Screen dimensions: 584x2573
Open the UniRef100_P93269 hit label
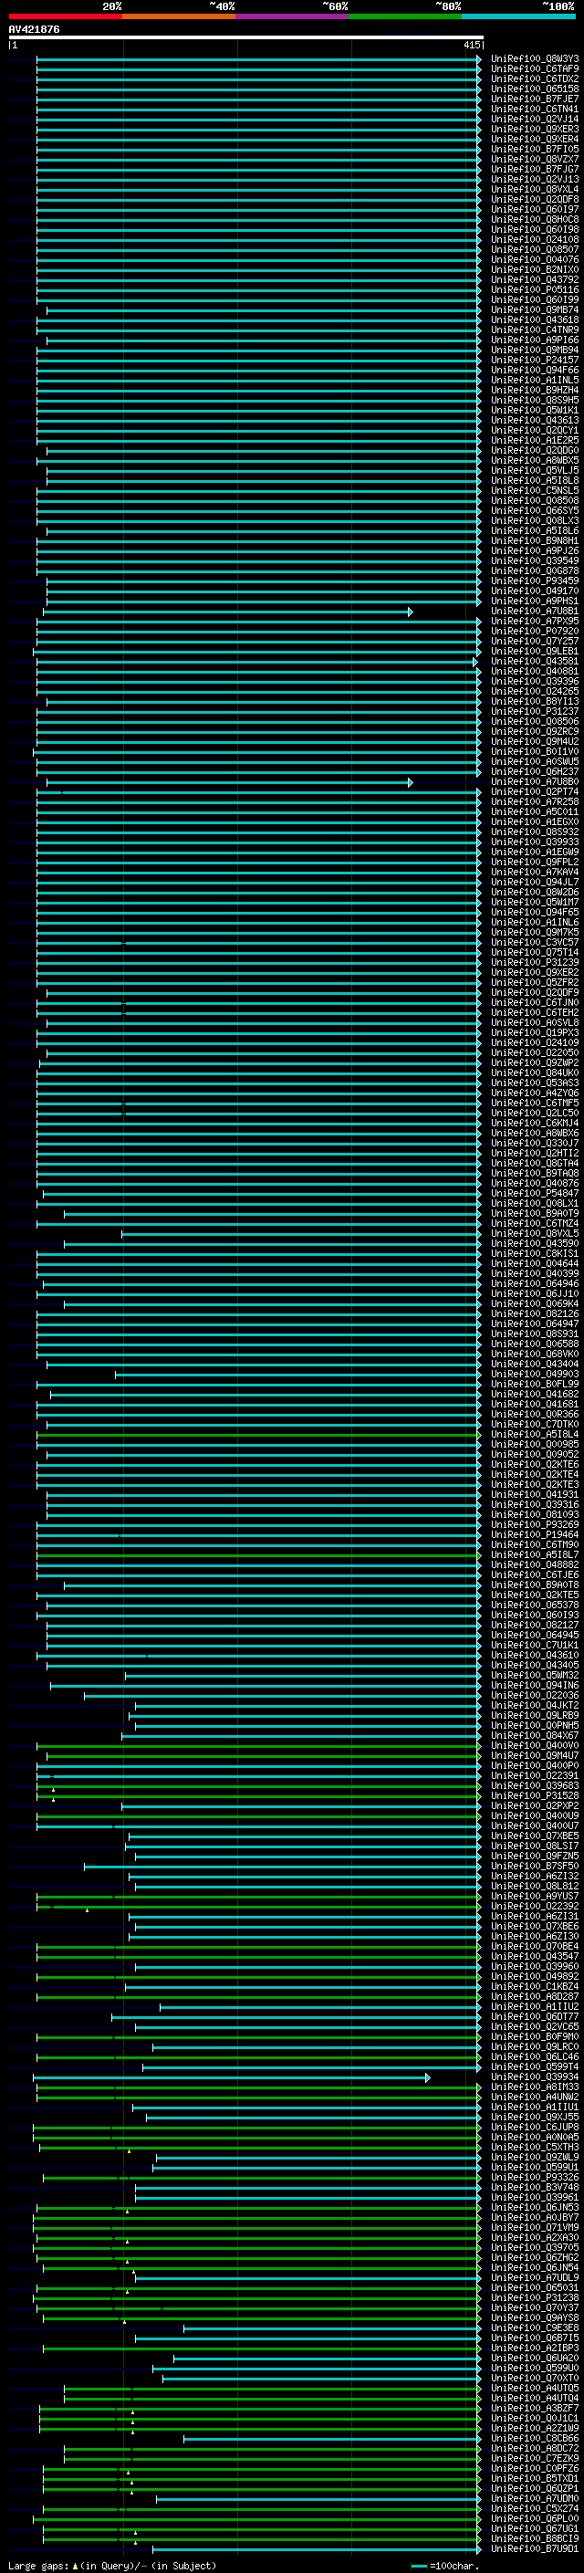(x=534, y=1524)
